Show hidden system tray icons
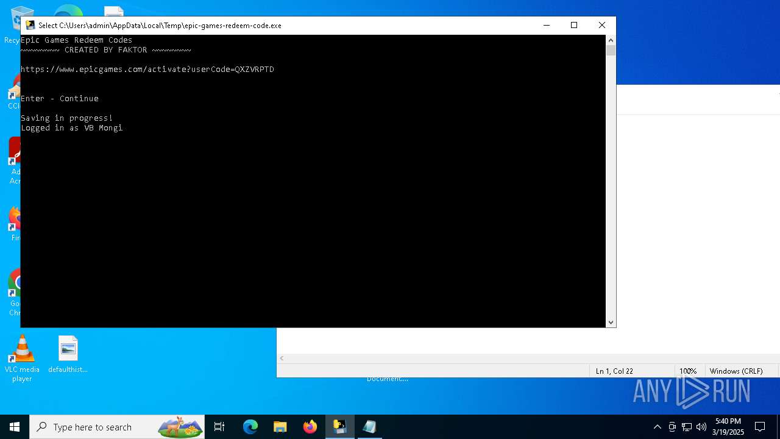Viewport: 780px width, 439px height. coord(657,427)
